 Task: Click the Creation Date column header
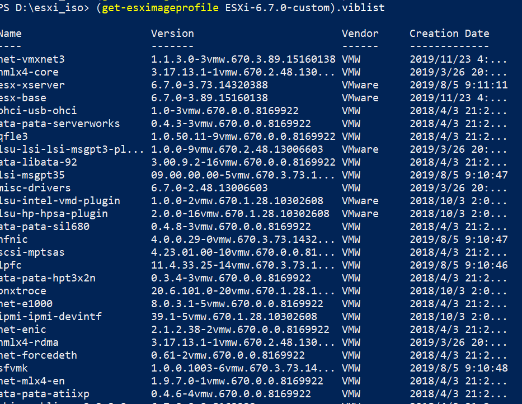[x=449, y=34]
